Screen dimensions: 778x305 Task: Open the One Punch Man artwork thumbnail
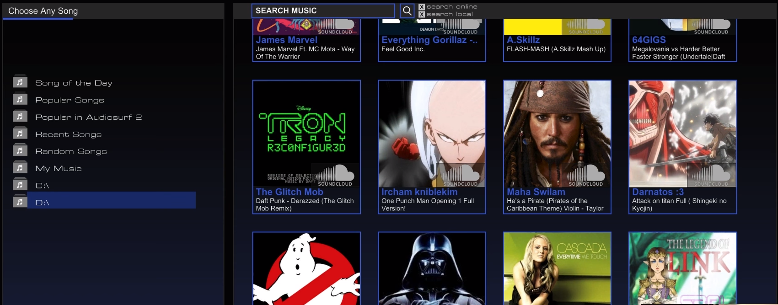coord(432,134)
